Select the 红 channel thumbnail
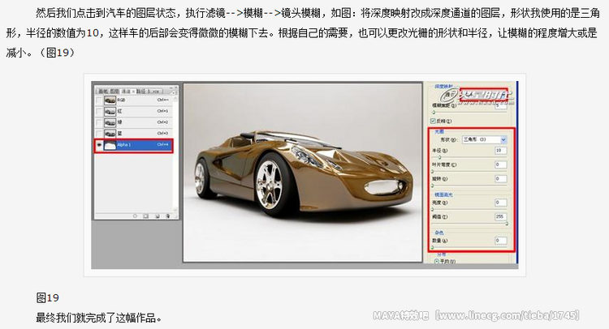The width and height of the screenshot is (609, 329). coord(110,112)
